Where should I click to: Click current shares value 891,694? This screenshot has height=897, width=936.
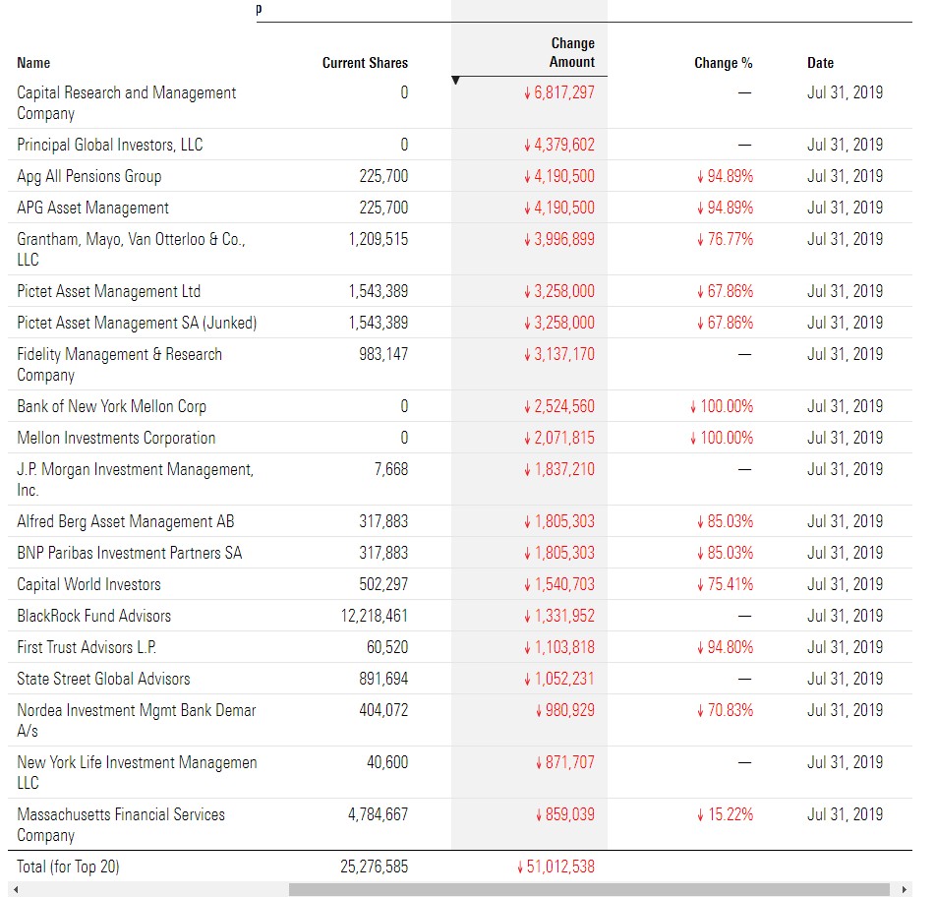(x=383, y=679)
